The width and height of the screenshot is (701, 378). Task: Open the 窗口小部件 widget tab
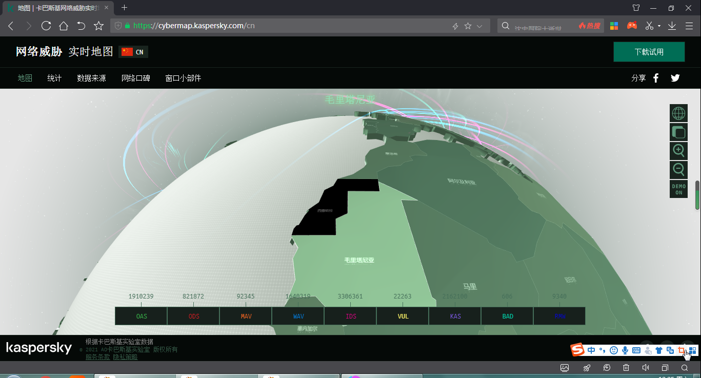pos(183,78)
